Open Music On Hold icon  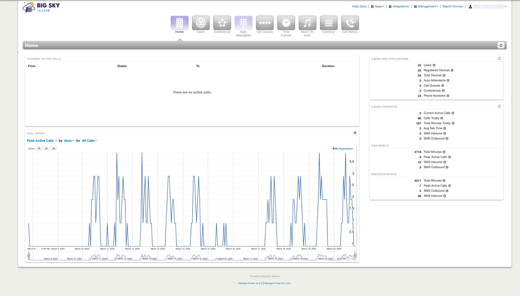(x=307, y=23)
